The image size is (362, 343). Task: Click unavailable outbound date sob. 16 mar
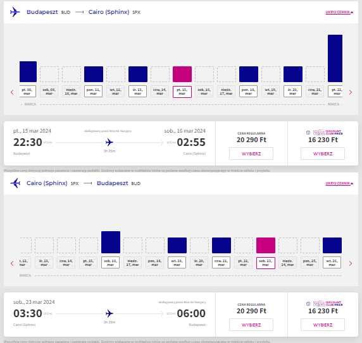coord(204,92)
